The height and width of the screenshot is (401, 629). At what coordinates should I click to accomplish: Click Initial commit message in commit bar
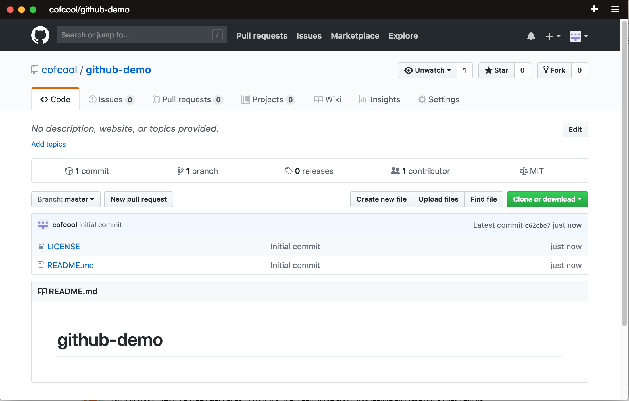pyautogui.click(x=101, y=225)
